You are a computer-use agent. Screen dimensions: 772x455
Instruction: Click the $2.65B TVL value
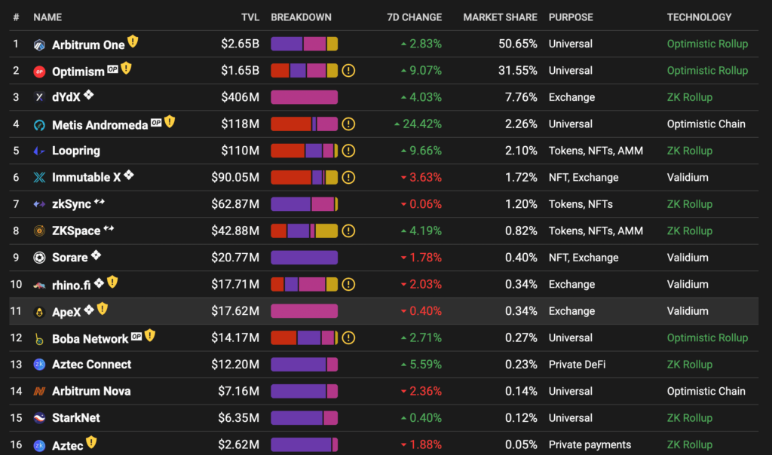point(240,44)
